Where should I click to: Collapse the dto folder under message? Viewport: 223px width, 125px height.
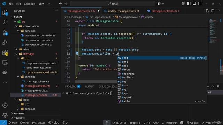[27, 58]
